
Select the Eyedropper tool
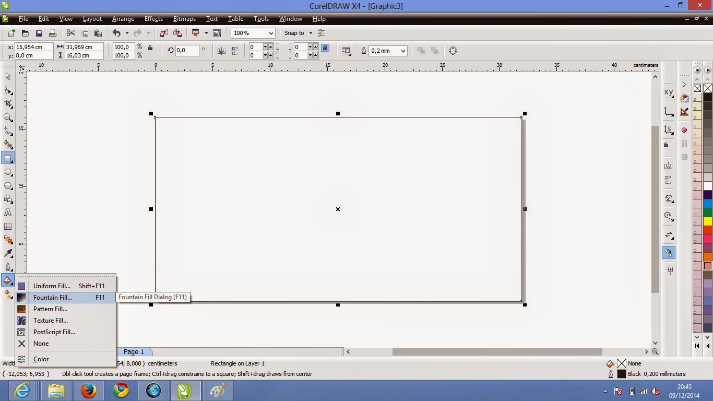coord(8,253)
